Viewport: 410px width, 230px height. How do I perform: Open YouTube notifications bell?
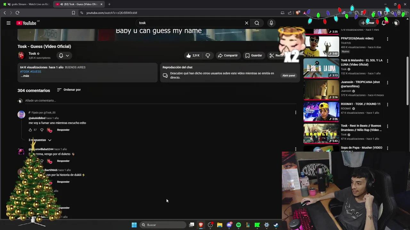384,23
